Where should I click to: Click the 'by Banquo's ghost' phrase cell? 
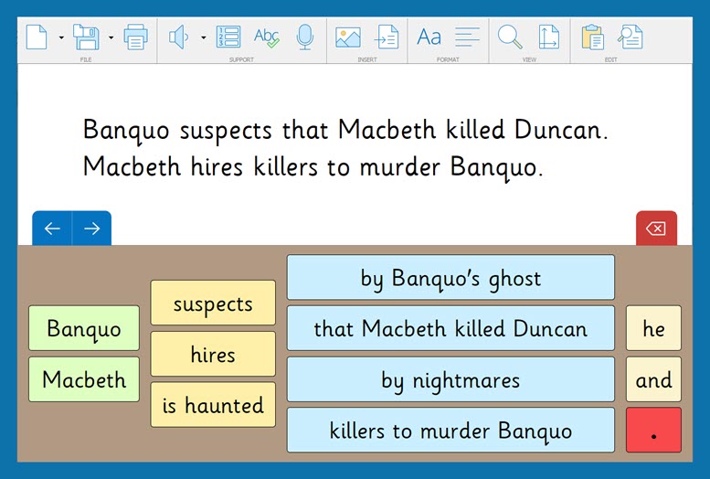click(450, 278)
